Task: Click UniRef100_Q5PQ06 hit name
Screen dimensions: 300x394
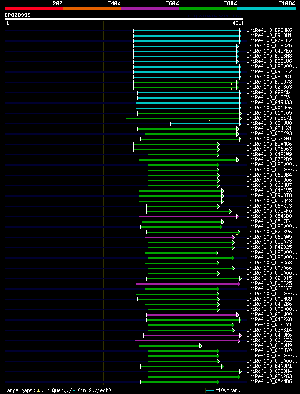Action: pyautogui.click(x=269, y=180)
